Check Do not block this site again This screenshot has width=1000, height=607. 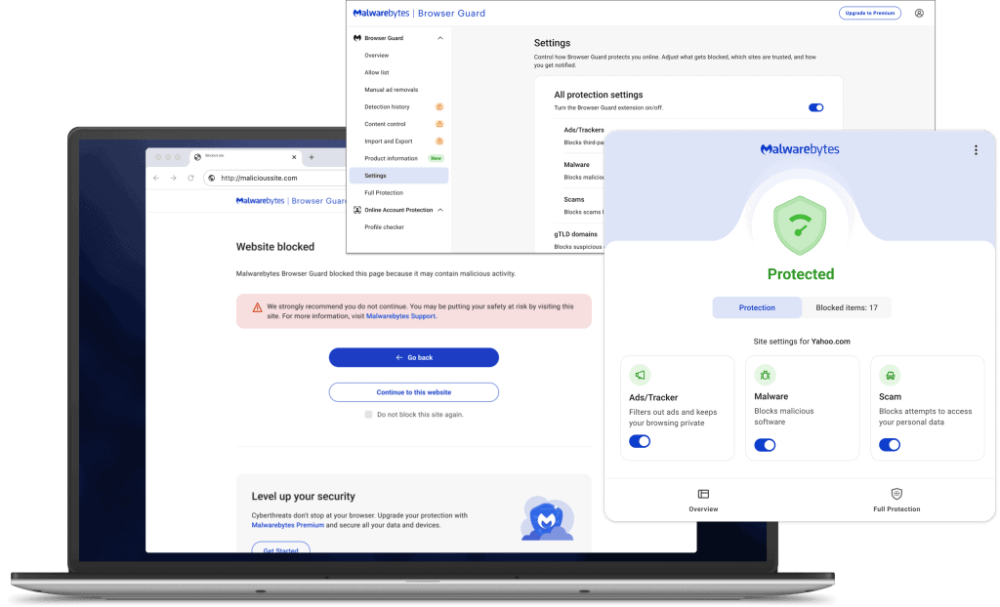[368, 415]
